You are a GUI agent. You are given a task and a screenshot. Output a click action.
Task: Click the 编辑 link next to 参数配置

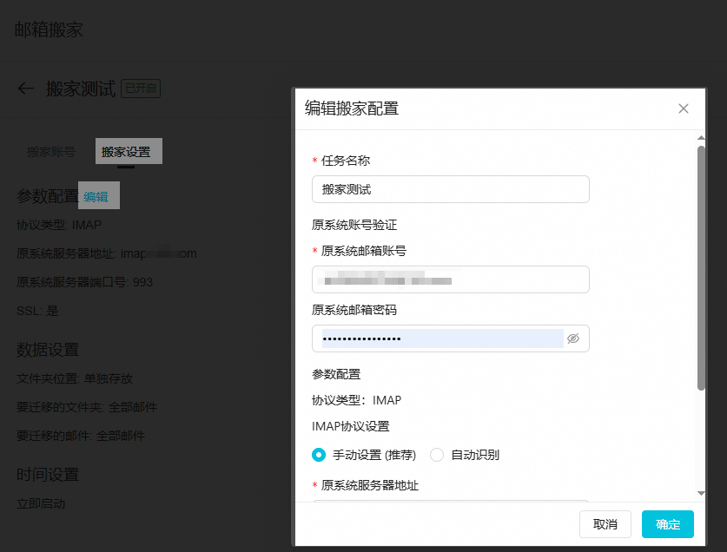(x=97, y=194)
